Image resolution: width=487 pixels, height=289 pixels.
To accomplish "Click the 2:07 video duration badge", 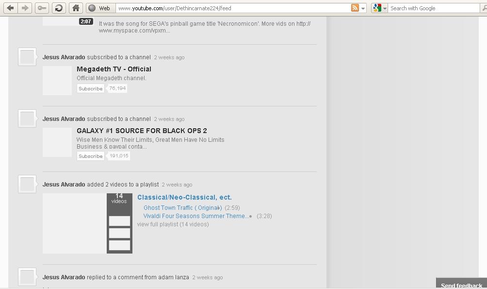I will pos(86,21).
